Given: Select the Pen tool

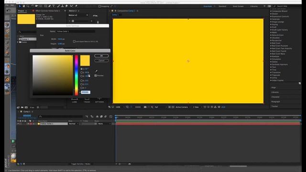Looking at the screenshot, I should click(50, 6).
